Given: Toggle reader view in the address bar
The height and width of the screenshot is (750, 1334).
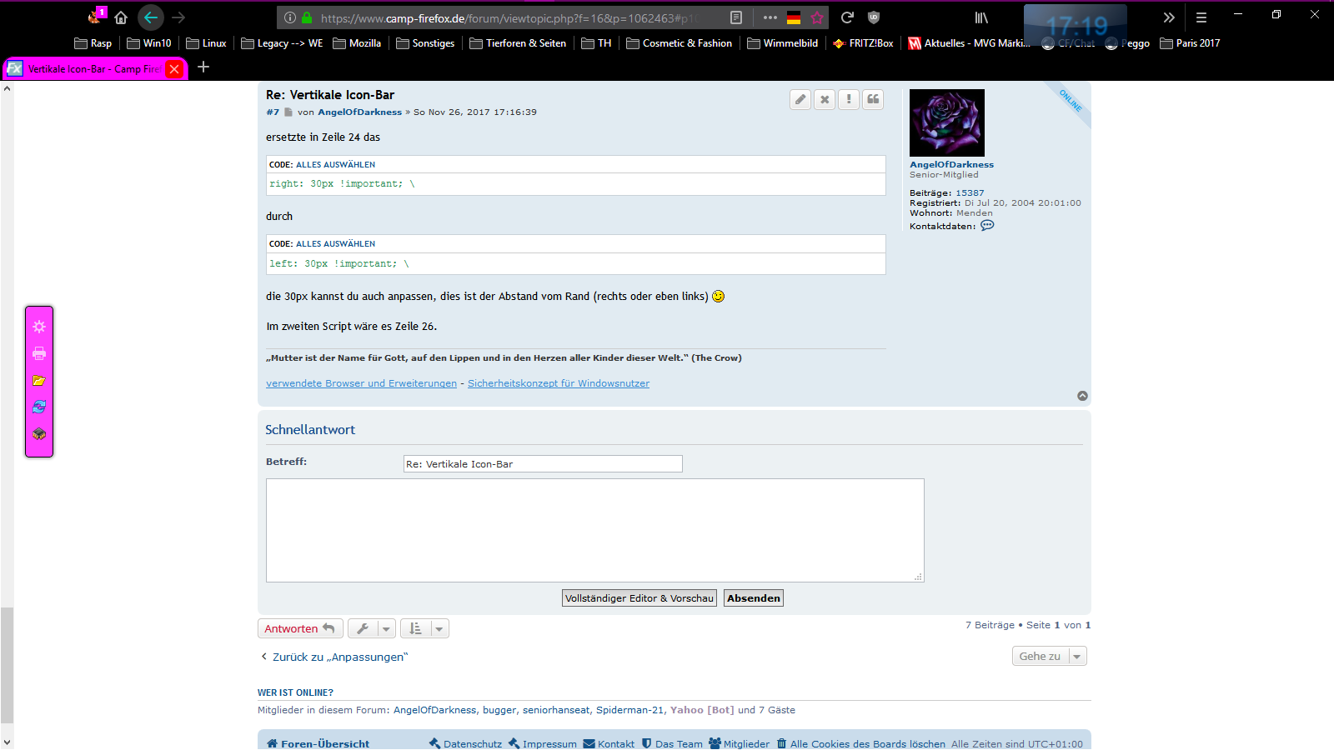Looking at the screenshot, I should 736,17.
